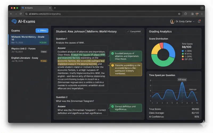The width and height of the screenshot is (213, 133).
Task: Expand the Dr. Emily Carter account dropdown
Action: (194, 22)
